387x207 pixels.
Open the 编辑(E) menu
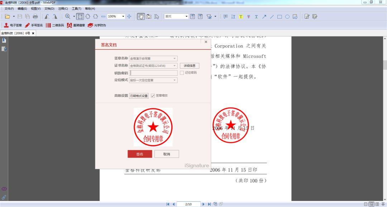coord(22,9)
